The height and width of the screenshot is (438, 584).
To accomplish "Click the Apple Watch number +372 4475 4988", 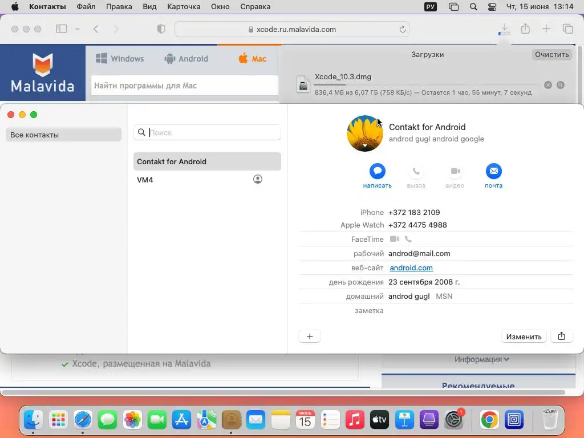I will (x=417, y=225).
